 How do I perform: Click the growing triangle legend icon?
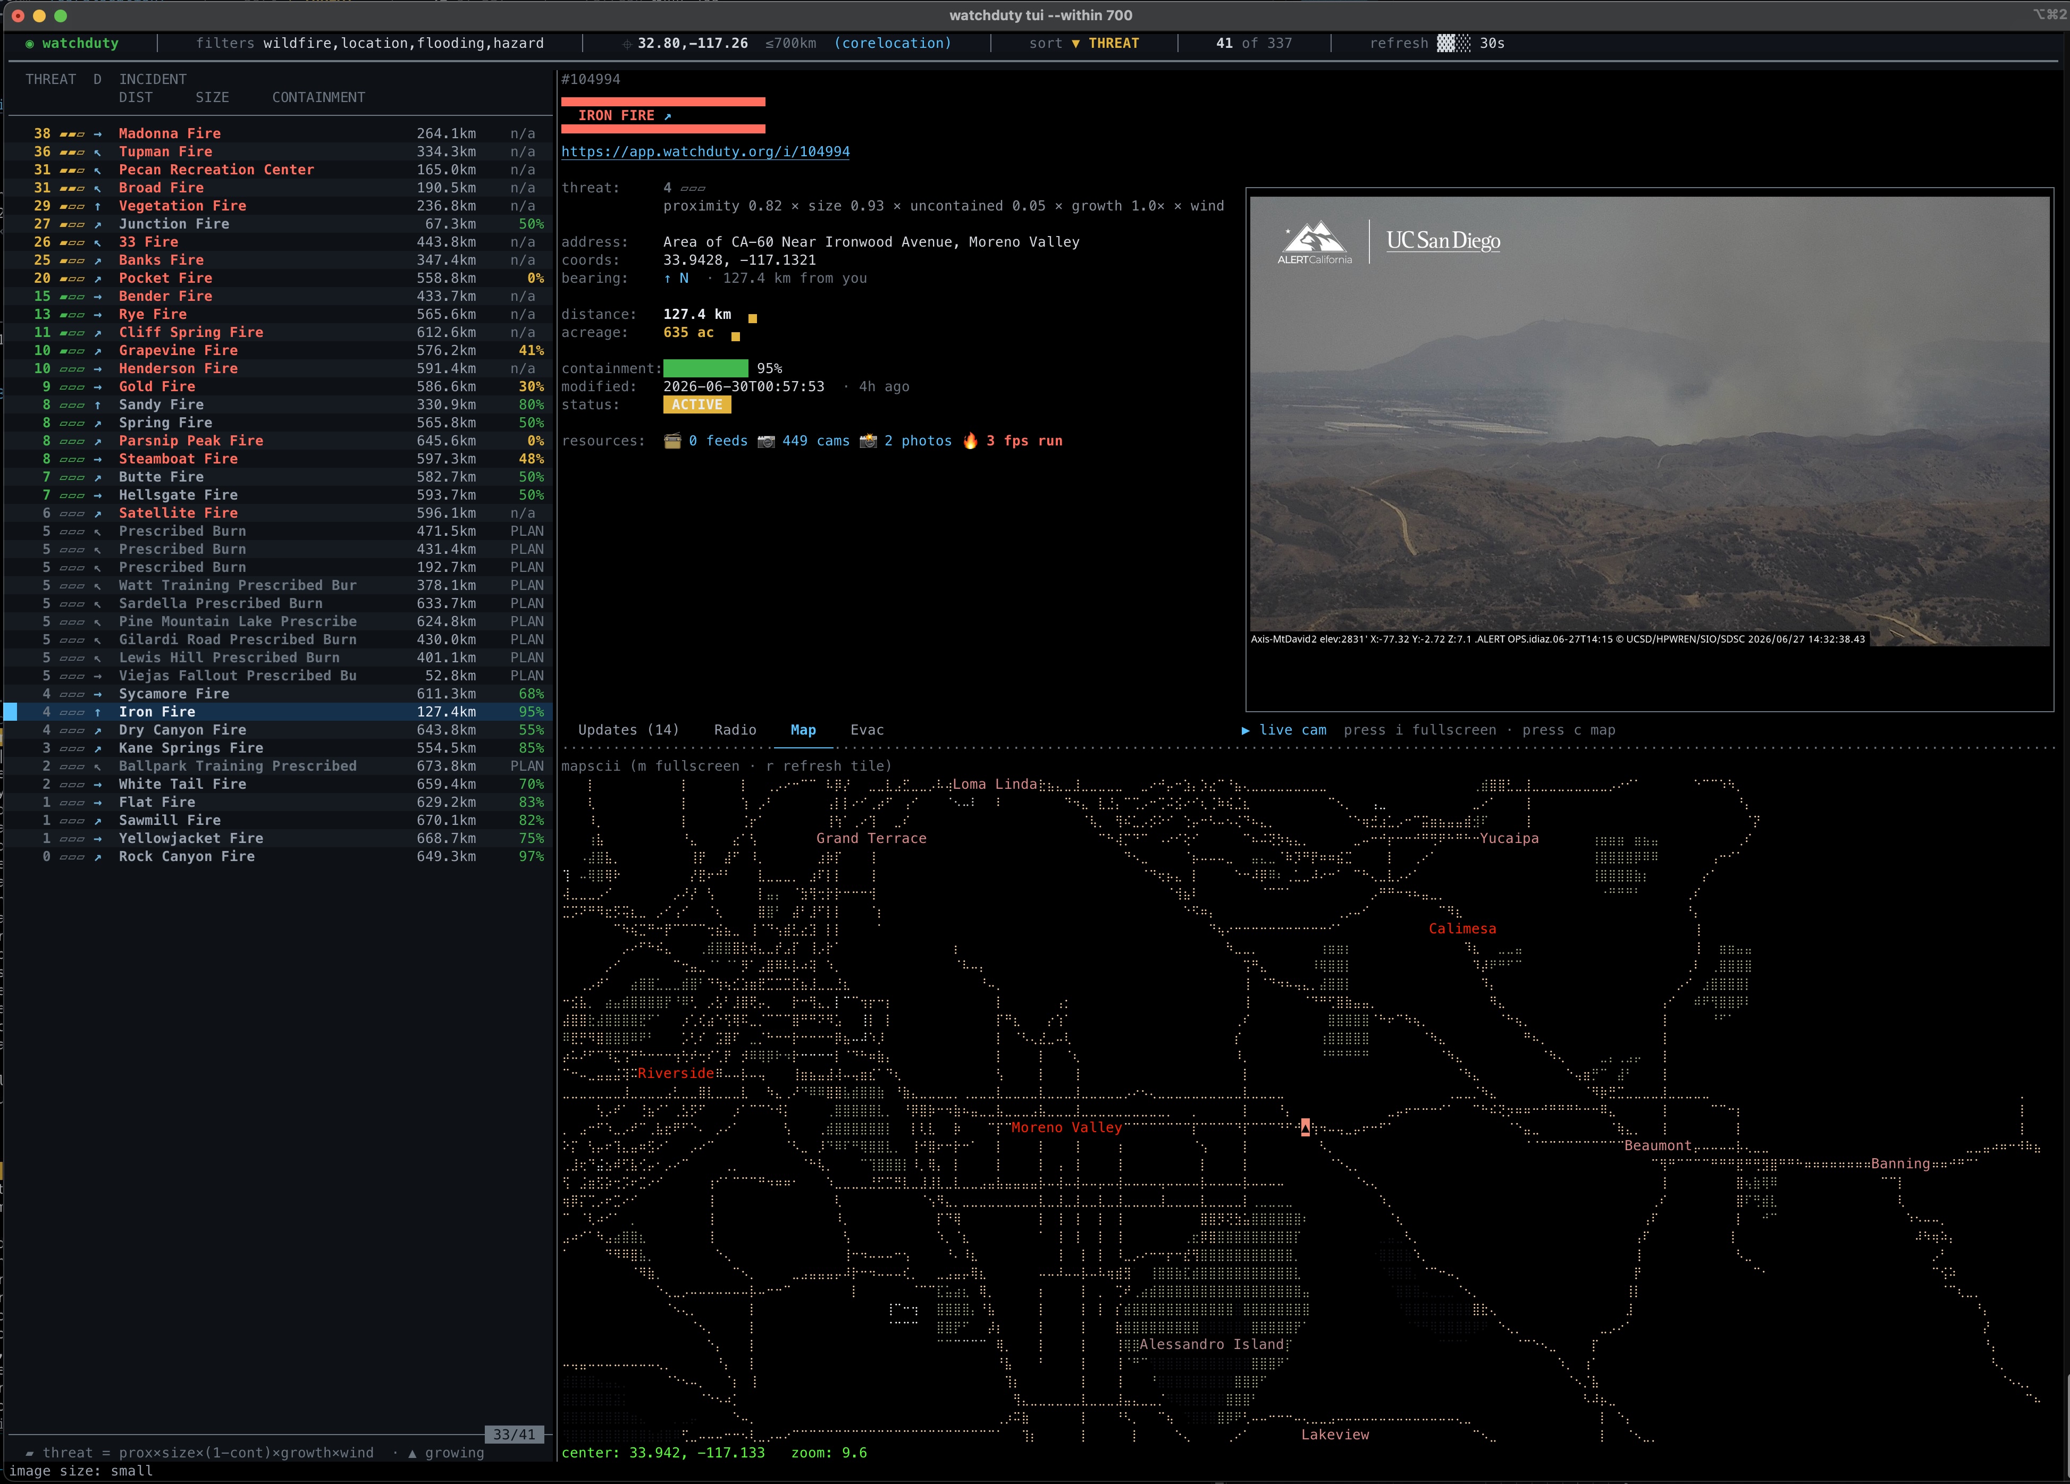(413, 1453)
